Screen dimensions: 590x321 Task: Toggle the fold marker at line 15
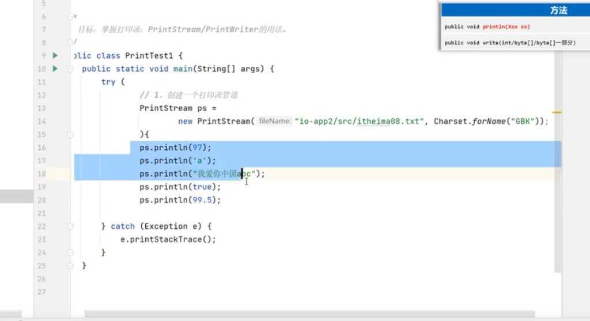point(70,135)
